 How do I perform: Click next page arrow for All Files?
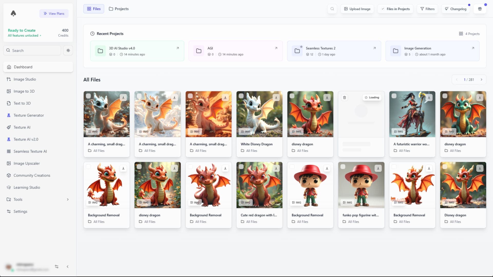tap(481, 80)
